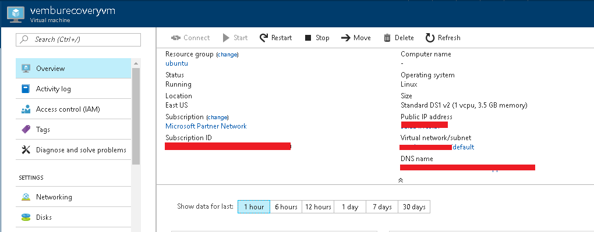Collapse the essentials panel with double chevron

(x=401, y=180)
